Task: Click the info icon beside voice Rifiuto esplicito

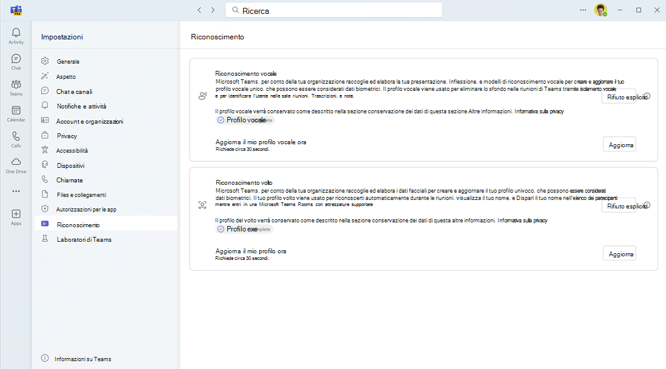Action: point(647,96)
